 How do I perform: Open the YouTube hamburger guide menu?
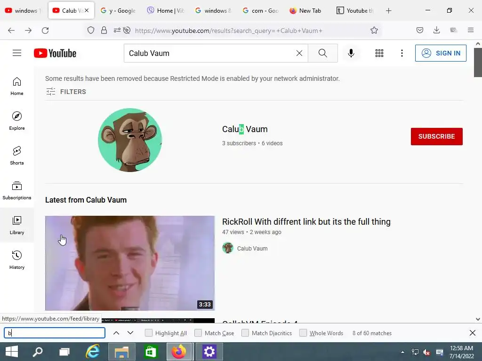pos(17,53)
